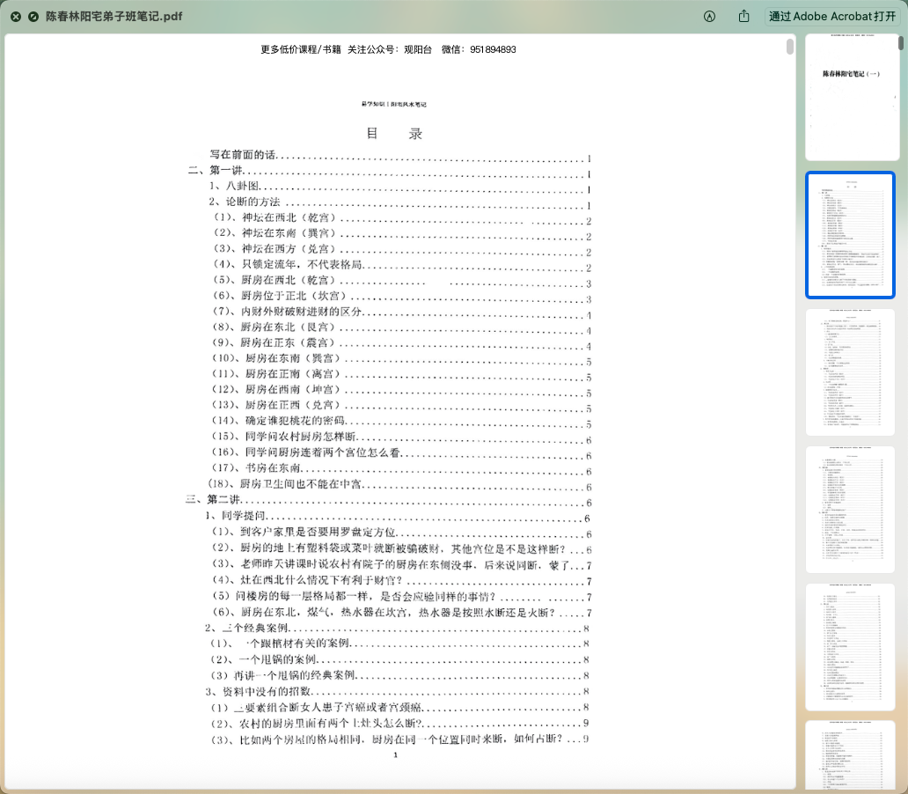Viewport: 908px width, 794px height.
Task: Click the Markup pen icon
Action: coord(709,16)
